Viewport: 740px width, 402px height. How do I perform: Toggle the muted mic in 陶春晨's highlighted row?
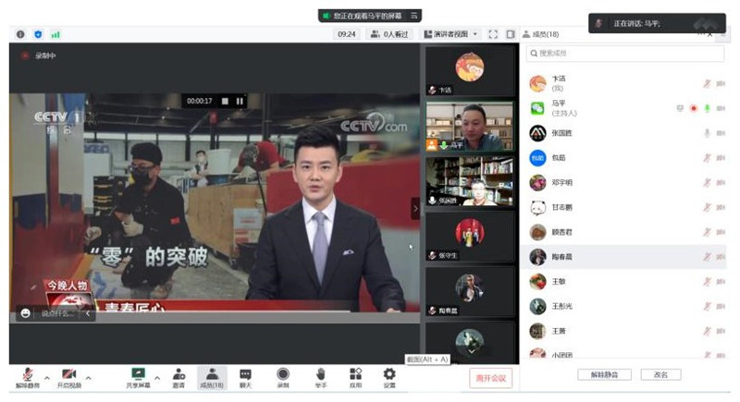pos(707,257)
